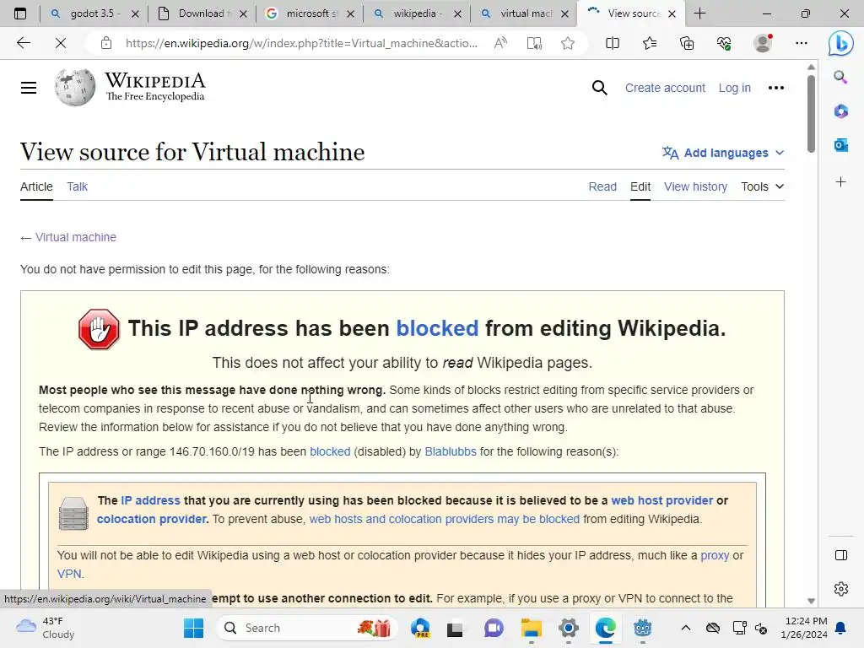864x648 pixels.
Task: Close the 'godot 3.5' tab
Action: click(135, 13)
